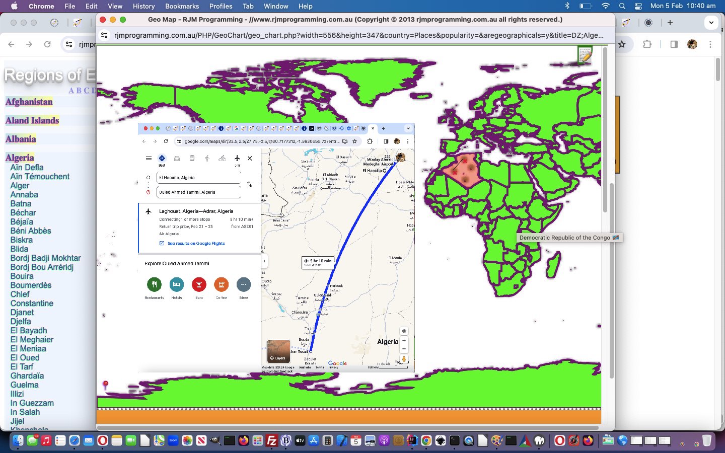Viewport: 725px width, 453px height.
Task: Click the More explore icon
Action: coord(244,284)
